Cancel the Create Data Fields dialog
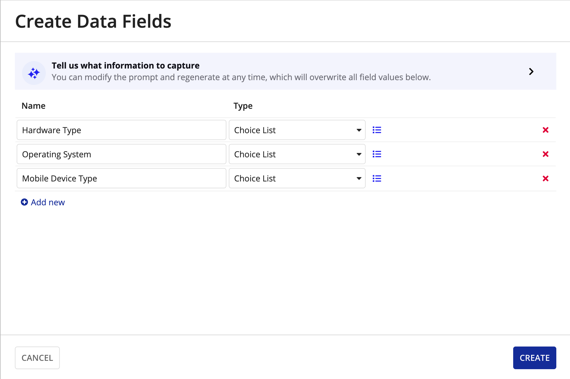Image resolution: width=570 pixels, height=379 pixels. tap(37, 358)
